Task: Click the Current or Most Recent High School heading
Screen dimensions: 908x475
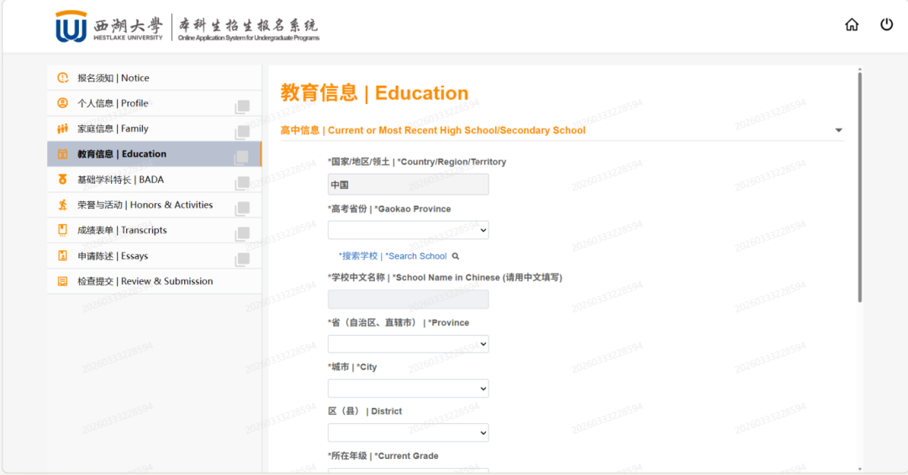Action: pos(433,130)
